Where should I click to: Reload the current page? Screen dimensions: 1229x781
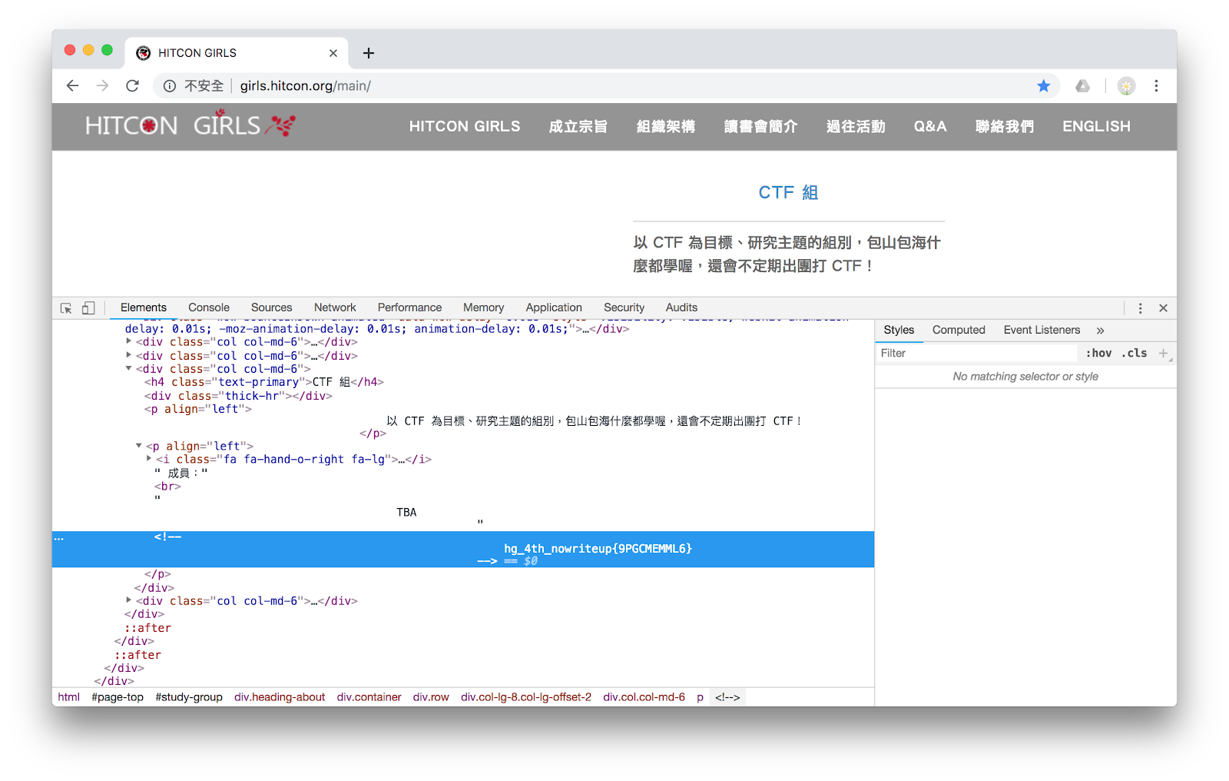(132, 86)
